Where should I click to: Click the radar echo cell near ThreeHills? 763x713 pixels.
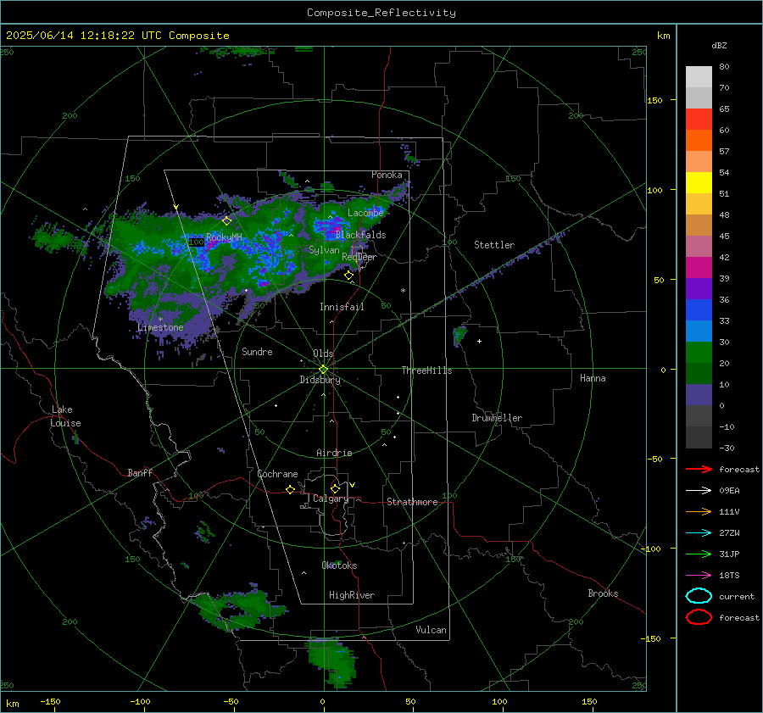click(x=459, y=335)
